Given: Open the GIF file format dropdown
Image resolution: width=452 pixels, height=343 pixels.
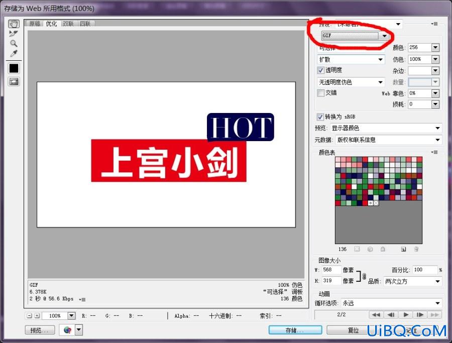Looking at the screenshot, I should pyautogui.click(x=355, y=36).
